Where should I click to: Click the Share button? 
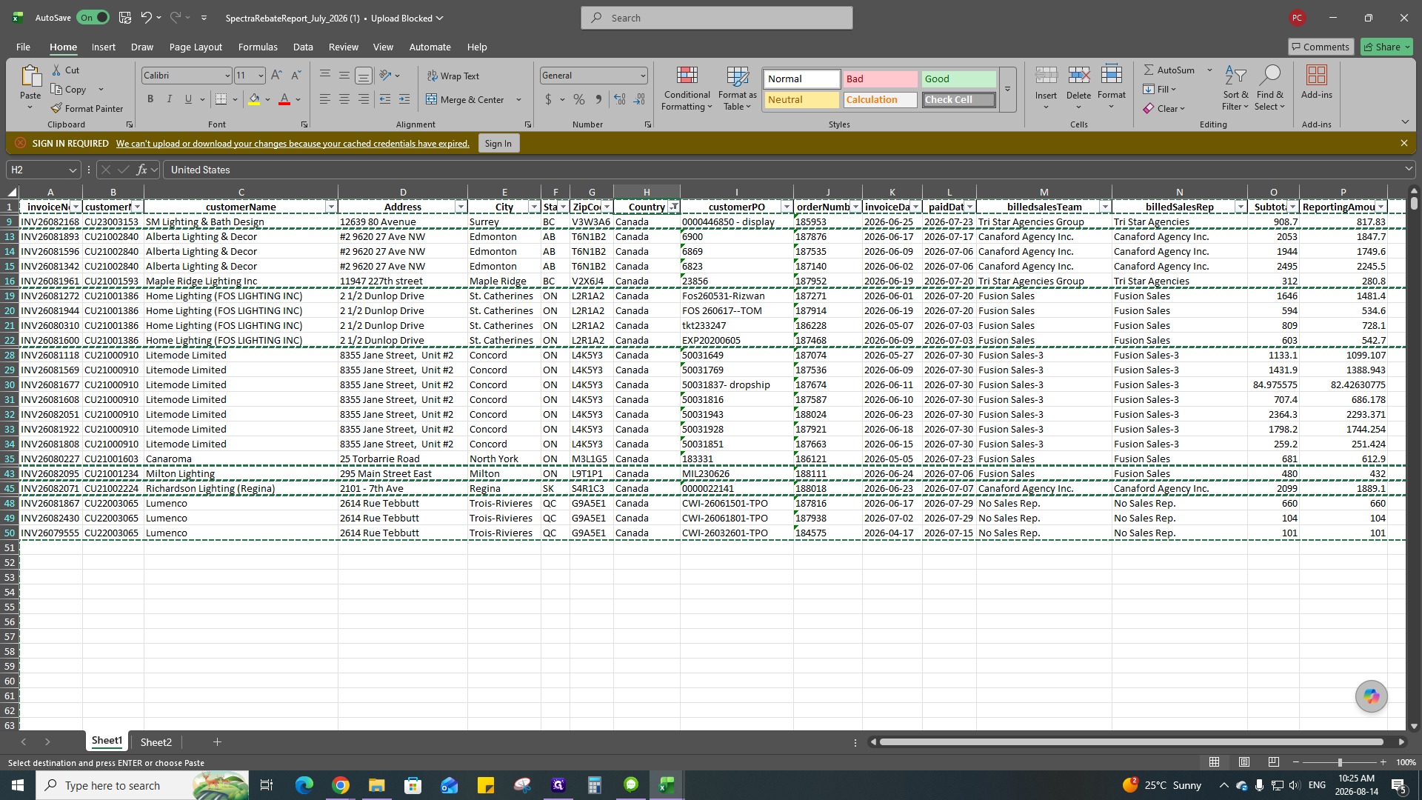1386,47
